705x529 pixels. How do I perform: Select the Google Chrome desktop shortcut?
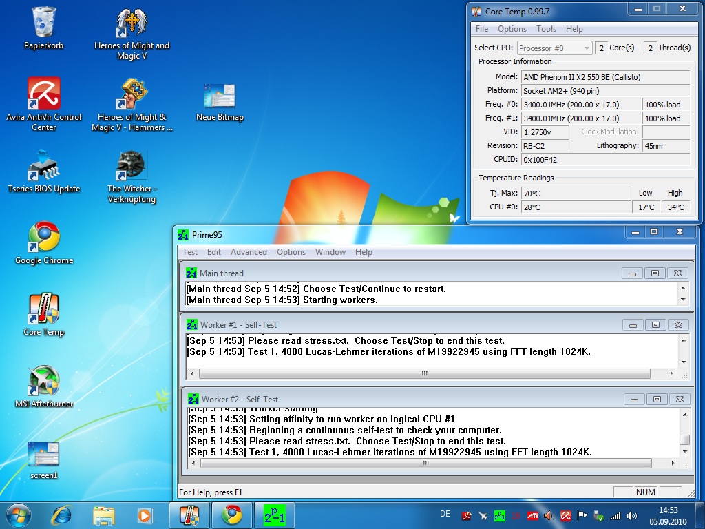click(43, 243)
